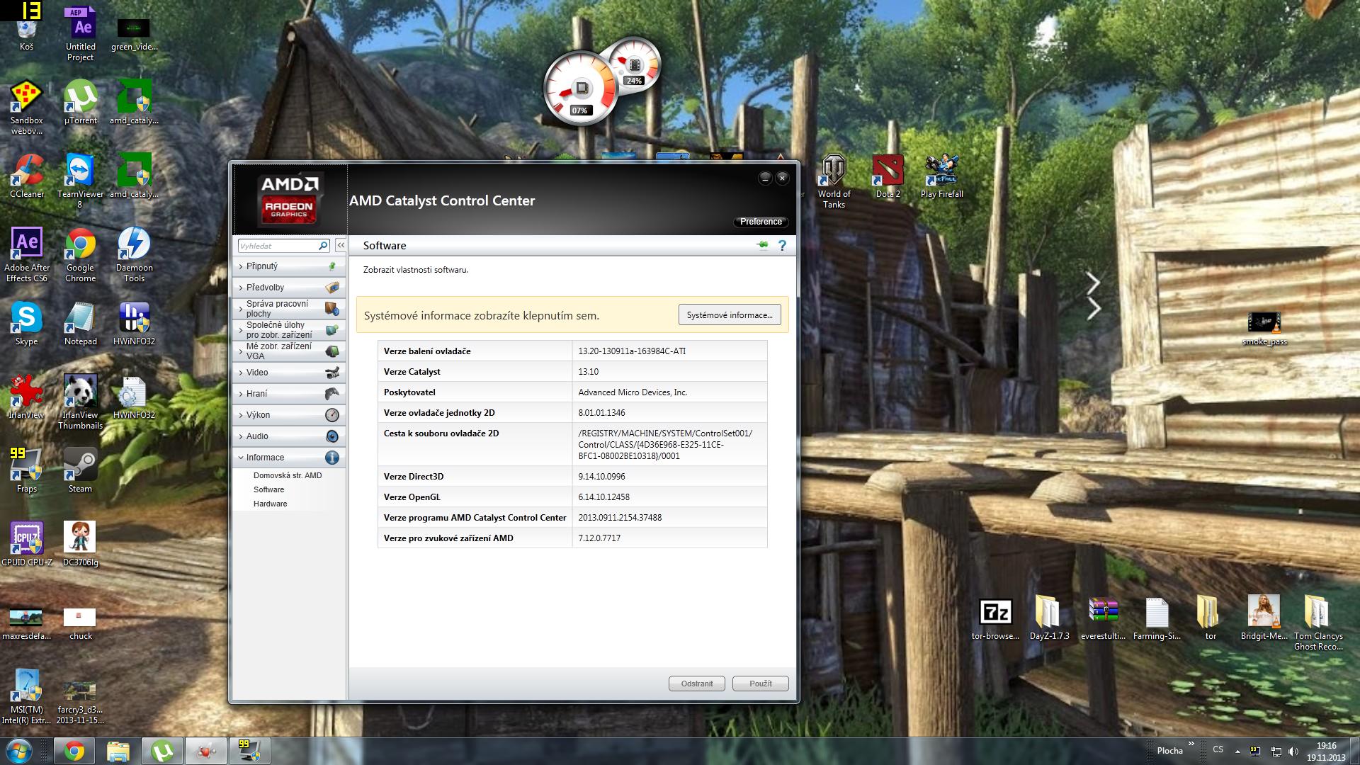Viewport: 1360px width, 765px height.
Task: Open µTorrent taskbar icon
Action: [x=162, y=751]
